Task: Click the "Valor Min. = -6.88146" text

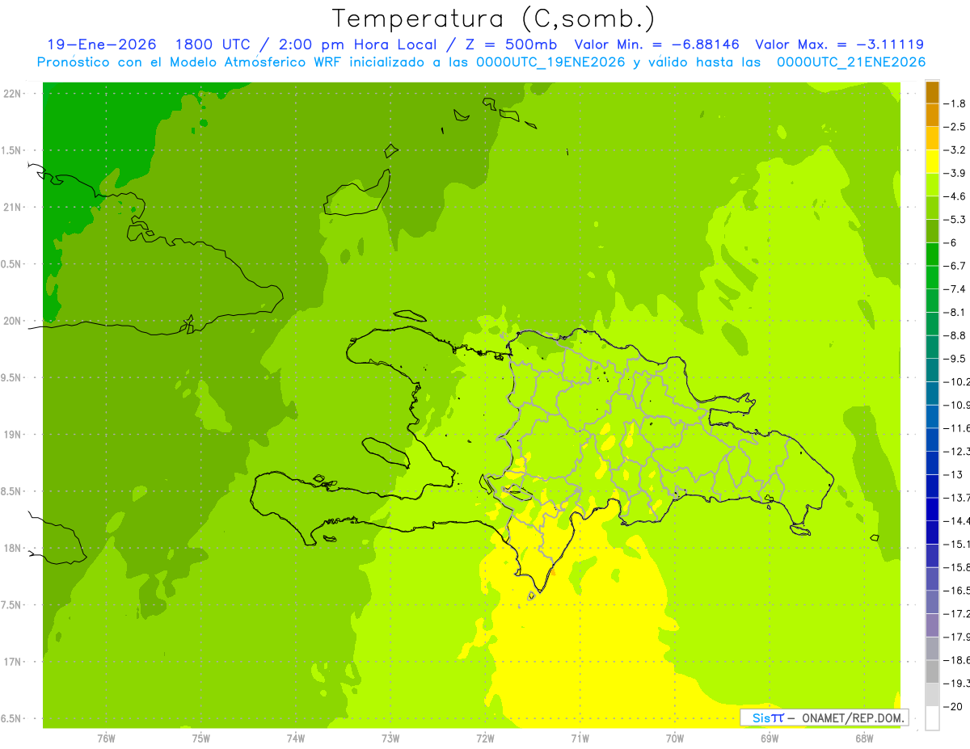Action: point(656,44)
